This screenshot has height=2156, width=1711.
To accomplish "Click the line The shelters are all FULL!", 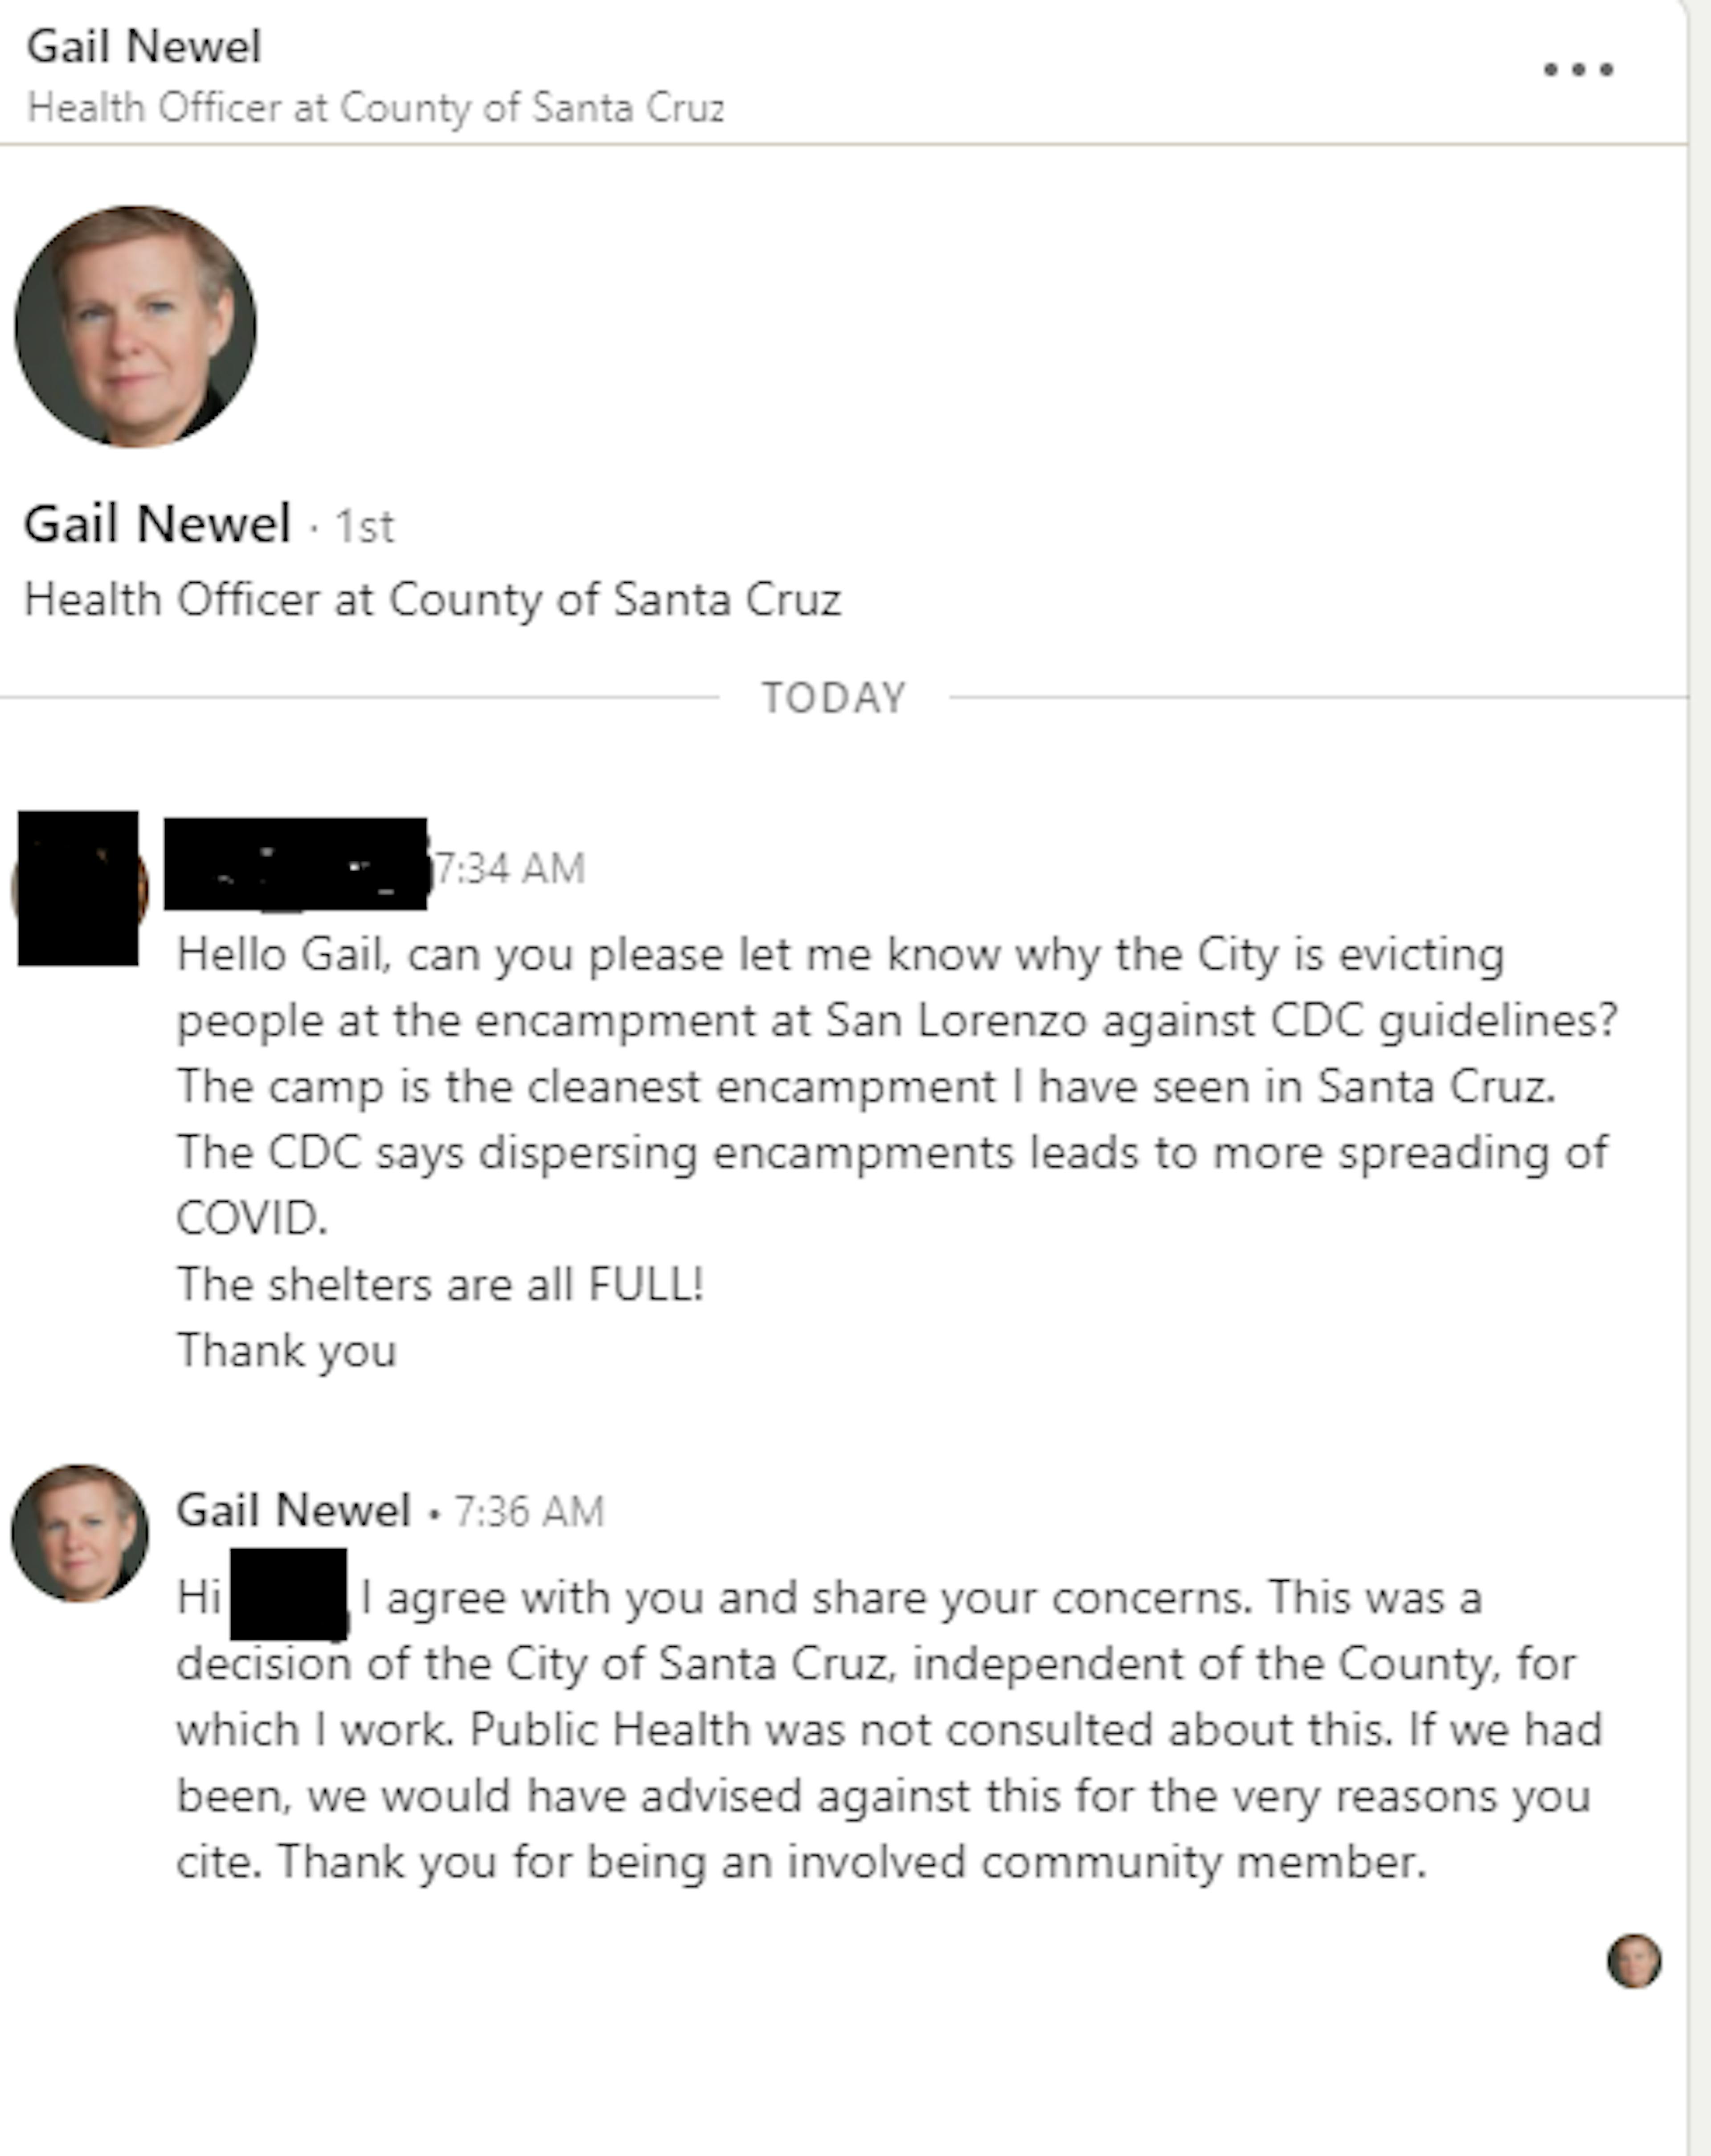I will [440, 1285].
